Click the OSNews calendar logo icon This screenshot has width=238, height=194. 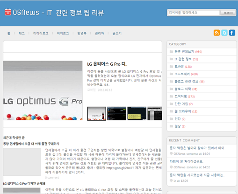pos(8,12)
